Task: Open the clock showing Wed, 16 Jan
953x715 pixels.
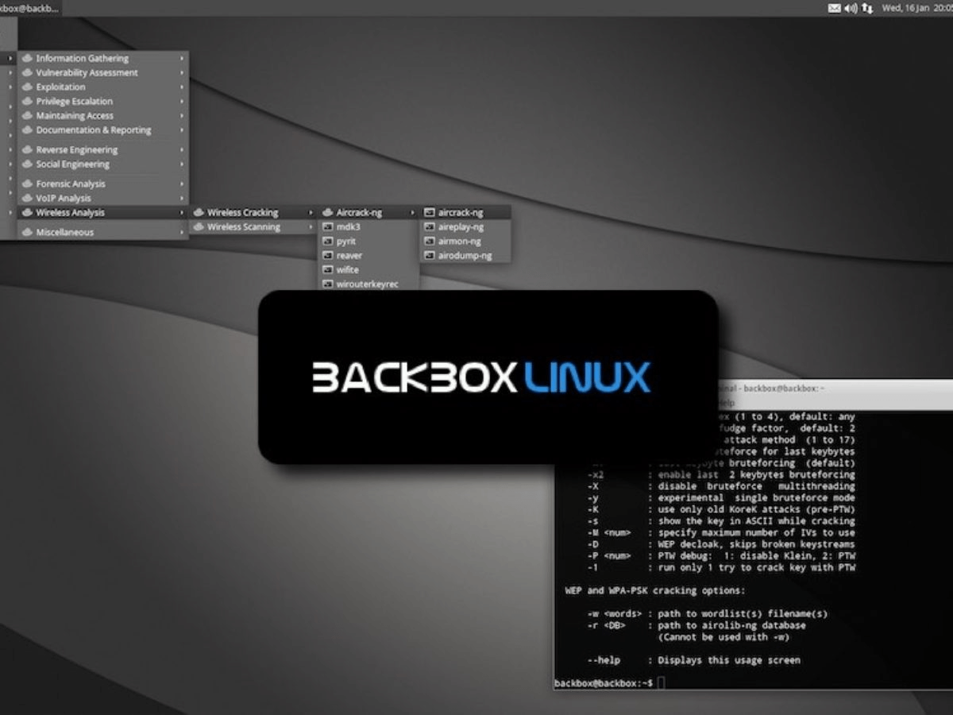Action: click(x=916, y=8)
